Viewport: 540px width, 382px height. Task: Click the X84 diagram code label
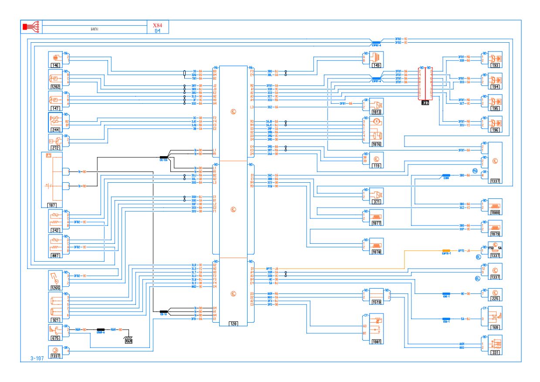157,25
